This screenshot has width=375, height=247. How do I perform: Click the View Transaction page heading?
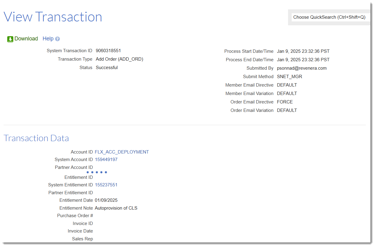[53, 17]
